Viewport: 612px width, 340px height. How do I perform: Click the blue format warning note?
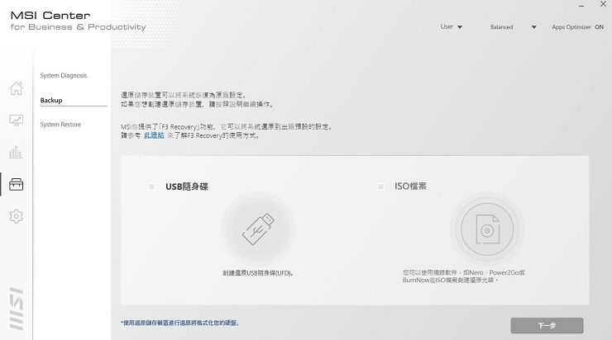click(180, 323)
